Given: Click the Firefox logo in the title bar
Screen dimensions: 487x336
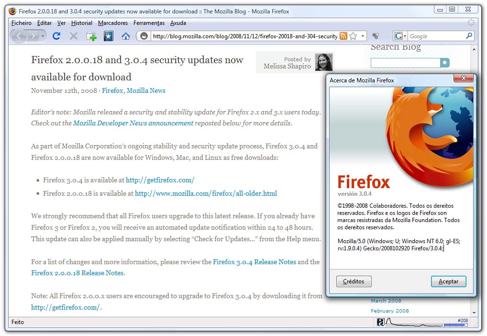Looking at the screenshot, I should (x=12, y=11).
